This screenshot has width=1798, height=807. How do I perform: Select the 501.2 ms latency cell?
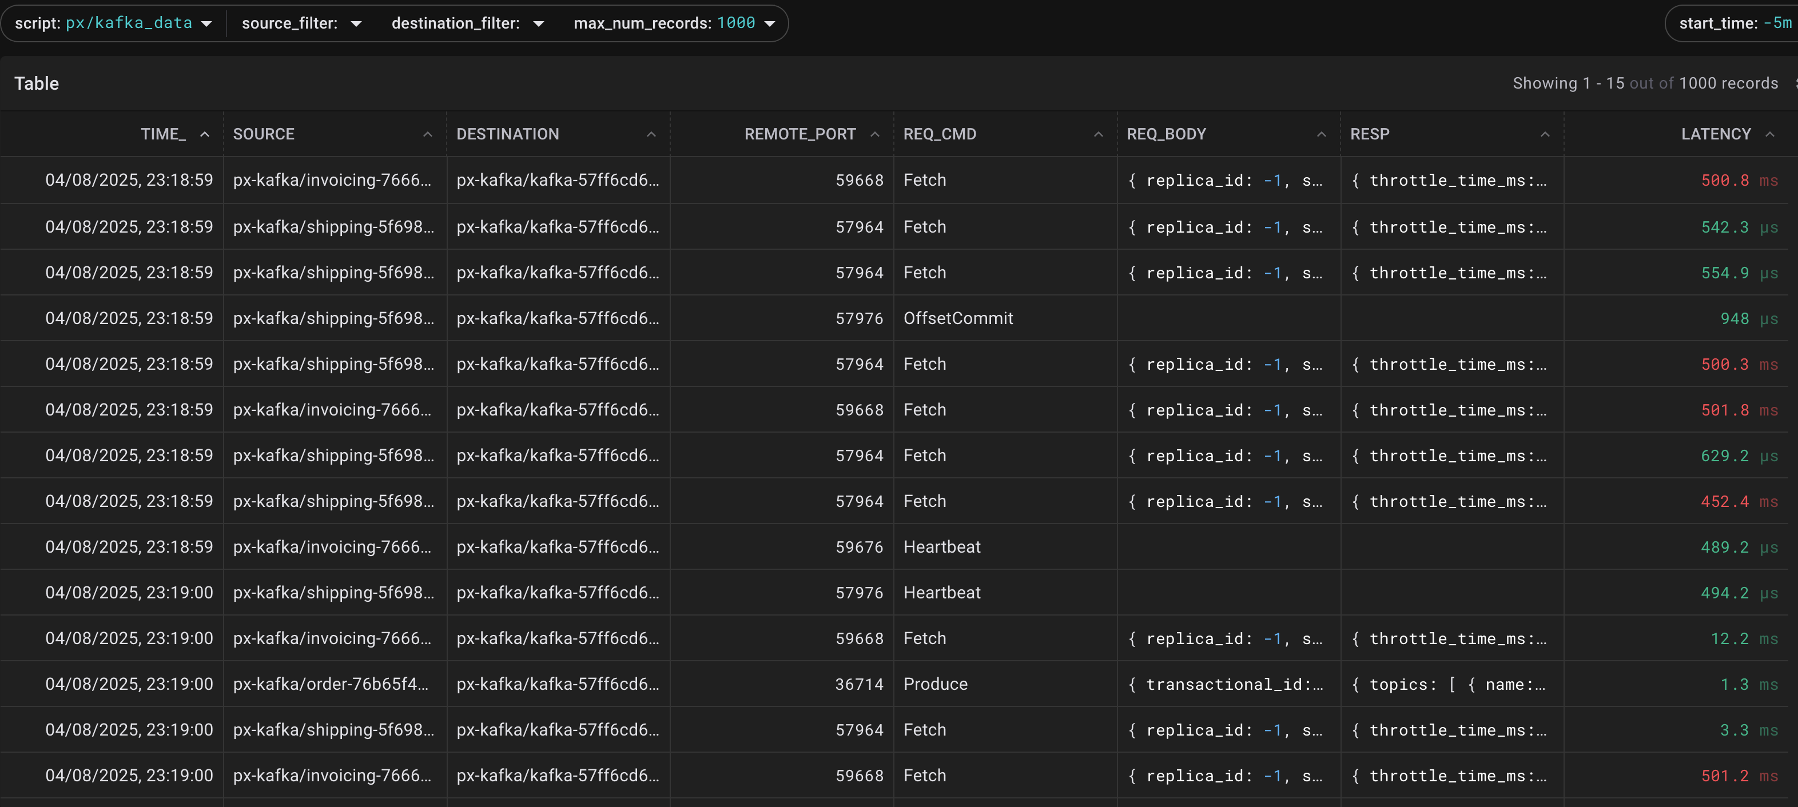click(x=1676, y=775)
